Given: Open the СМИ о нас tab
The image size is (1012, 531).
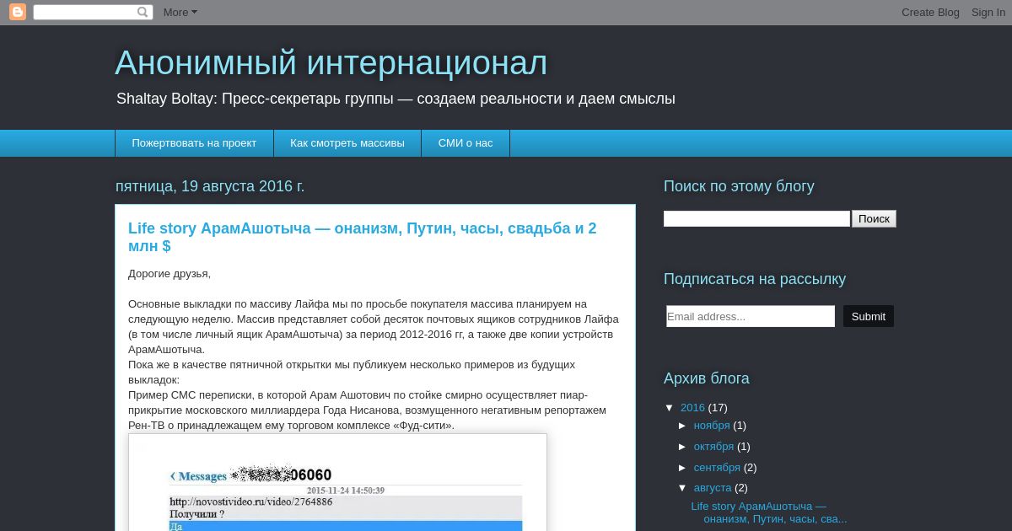Looking at the screenshot, I should coord(466,143).
